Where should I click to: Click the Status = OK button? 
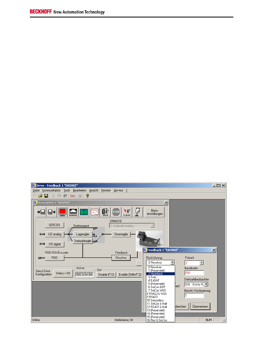click(63, 273)
